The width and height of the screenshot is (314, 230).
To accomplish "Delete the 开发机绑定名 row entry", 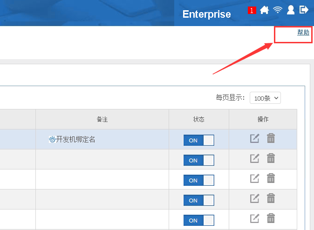I will (271, 139).
